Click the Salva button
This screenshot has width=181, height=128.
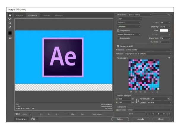coord(120,119)
